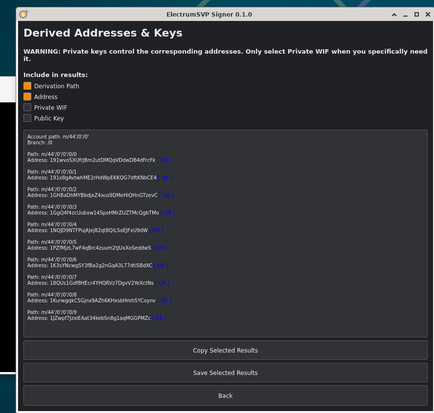
Task: Open QR for address 1JZwpf7JzxiEAat34kebSn8g1aqMGGPMZc
Action: coord(159,318)
